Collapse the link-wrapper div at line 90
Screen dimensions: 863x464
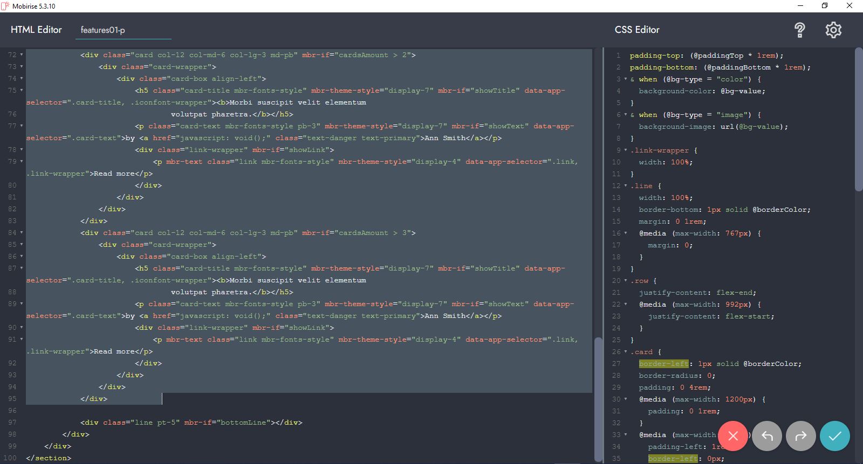22,328
